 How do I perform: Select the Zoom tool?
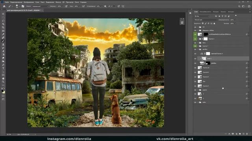3,82
